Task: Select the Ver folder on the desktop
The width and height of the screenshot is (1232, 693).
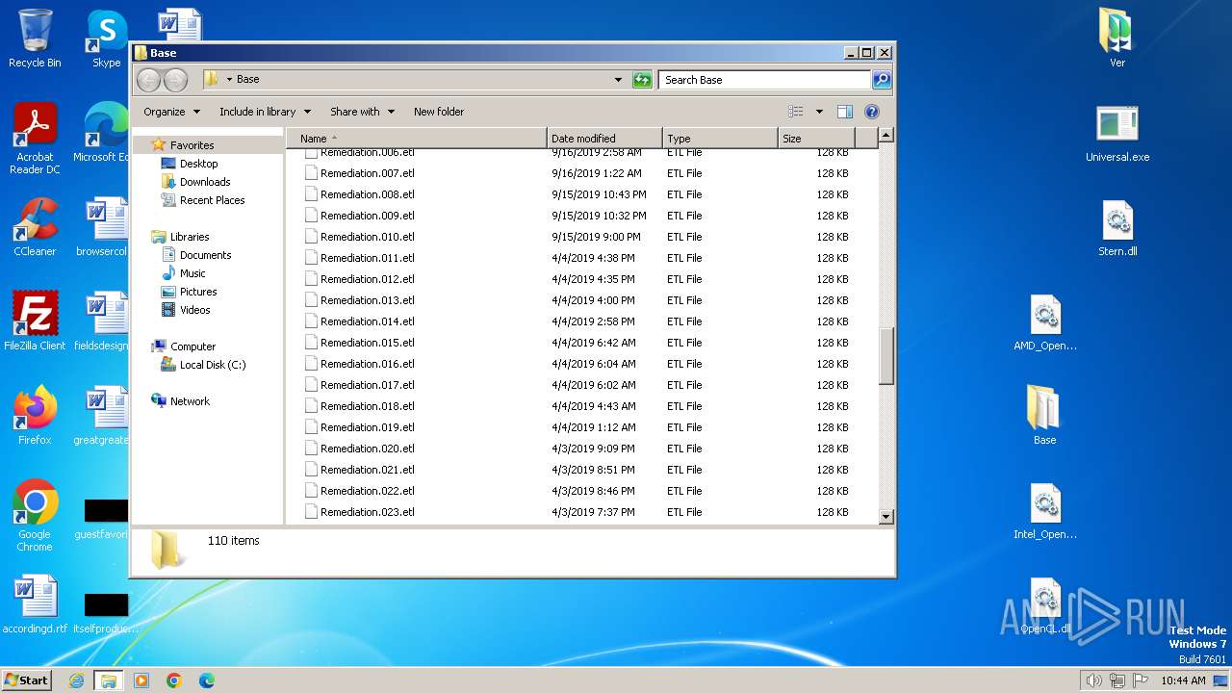Action: [1116, 39]
